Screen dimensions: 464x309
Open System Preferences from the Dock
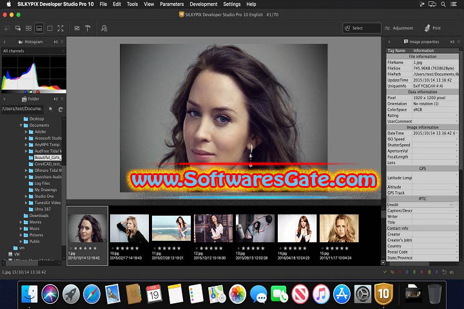pos(363,294)
